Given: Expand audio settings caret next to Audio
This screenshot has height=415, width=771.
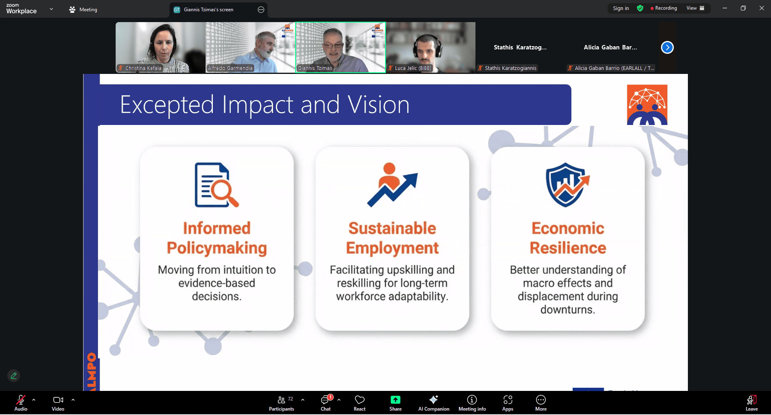Looking at the screenshot, I should tap(34, 400).
